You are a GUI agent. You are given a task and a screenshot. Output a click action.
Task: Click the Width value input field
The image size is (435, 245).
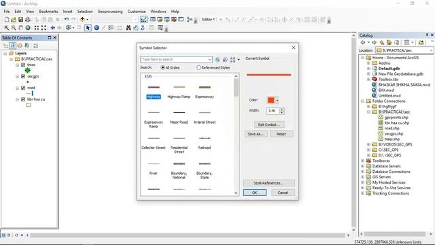[273, 111]
